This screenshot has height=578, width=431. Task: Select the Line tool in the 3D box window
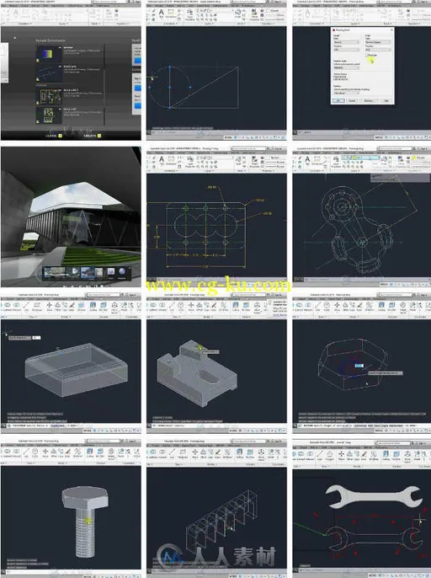pyautogui.click(x=26, y=307)
